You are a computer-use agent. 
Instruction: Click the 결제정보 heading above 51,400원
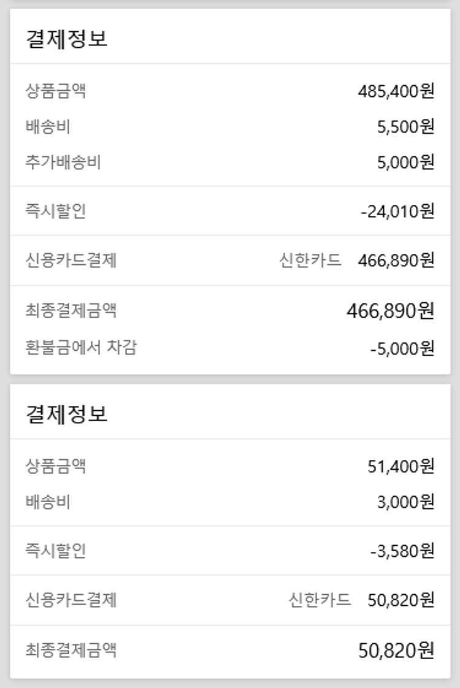[67, 414]
